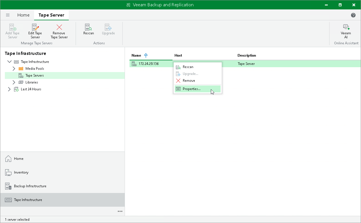Expand the Media Pools tree node
The image size is (361, 223).
(14, 69)
